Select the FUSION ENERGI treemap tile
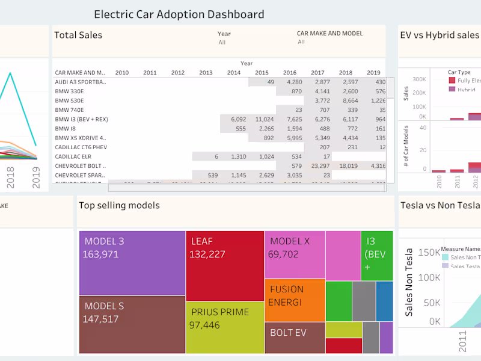Viewport: 481px width, 361px height. pos(295,300)
